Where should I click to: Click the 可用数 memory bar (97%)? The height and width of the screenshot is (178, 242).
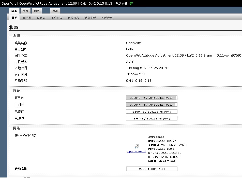click(x=152, y=98)
